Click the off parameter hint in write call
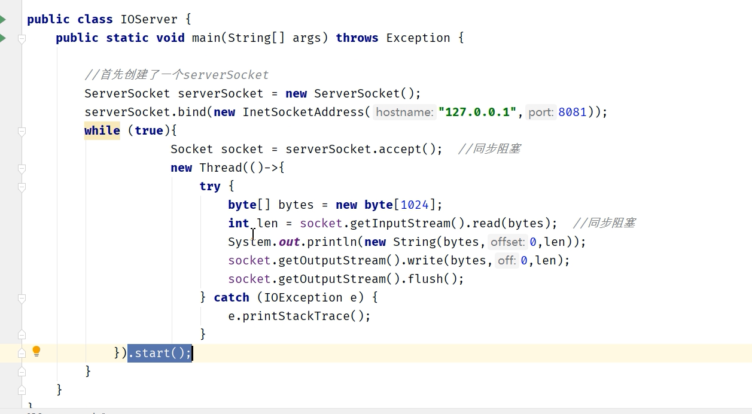 pyautogui.click(x=506, y=261)
